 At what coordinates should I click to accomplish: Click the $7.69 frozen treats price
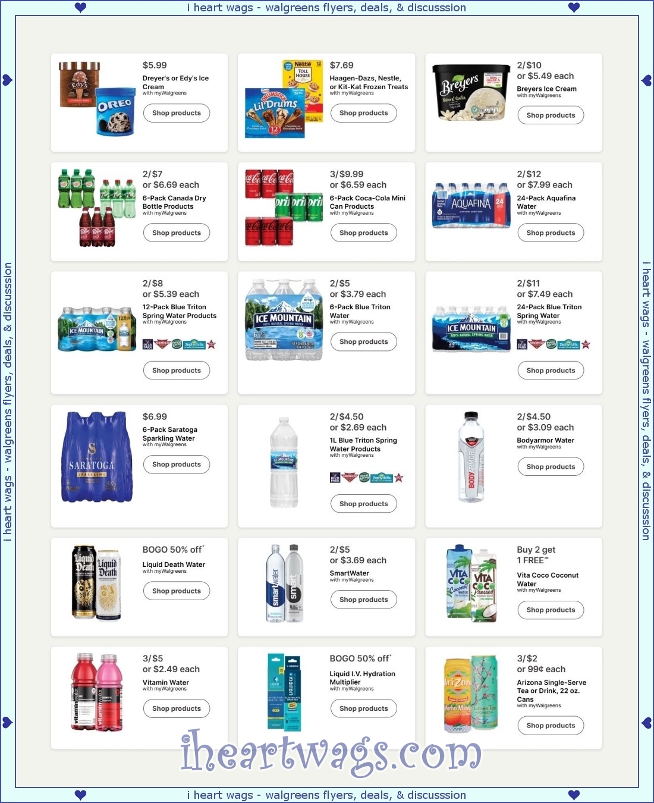(x=342, y=65)
